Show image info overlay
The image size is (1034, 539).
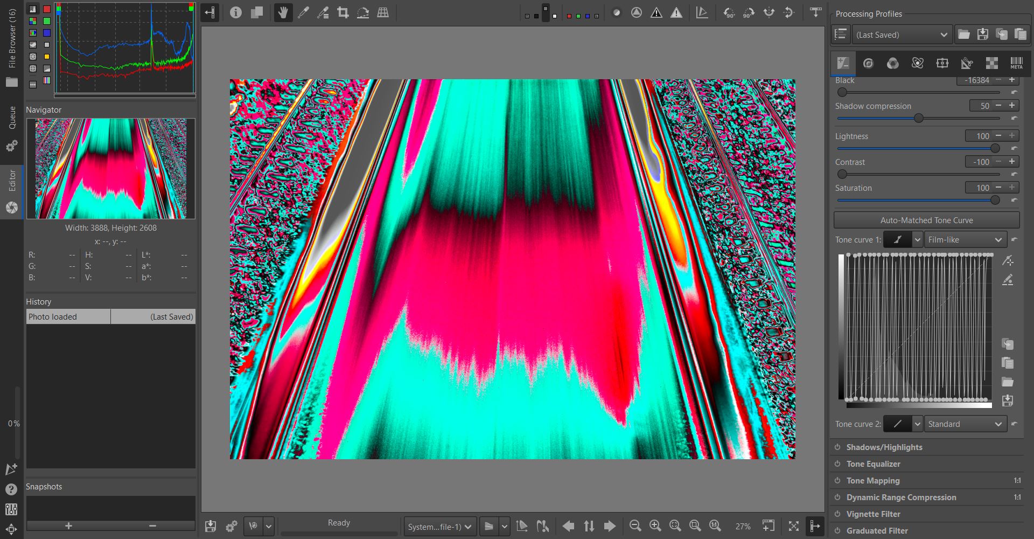point(236,12)
